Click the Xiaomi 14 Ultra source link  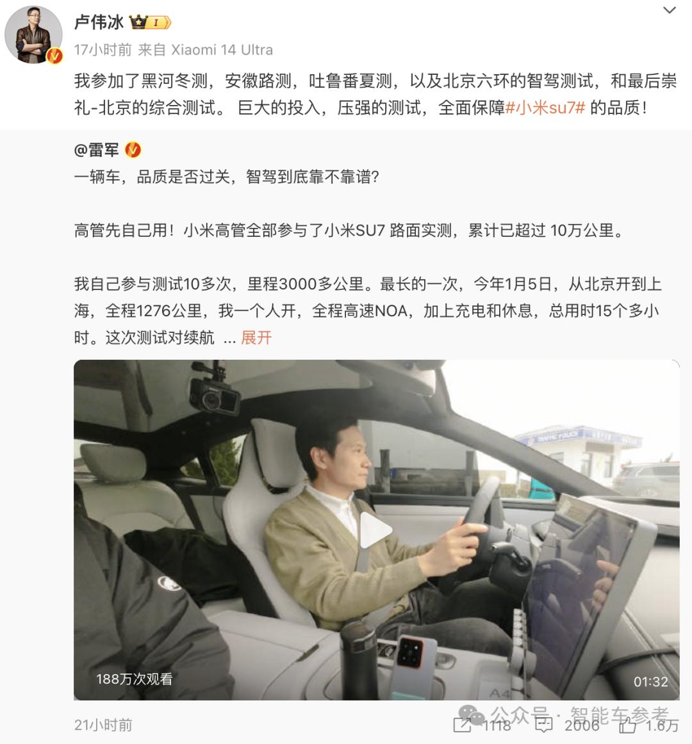click(x=222, y=50)
